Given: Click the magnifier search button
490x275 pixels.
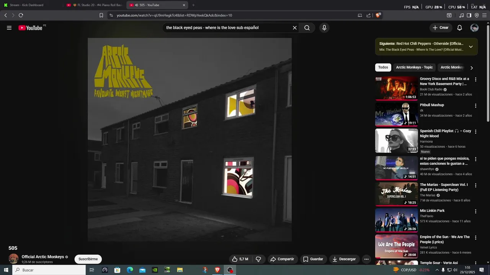Looking at the screenshot, I should tap(307, 28).
